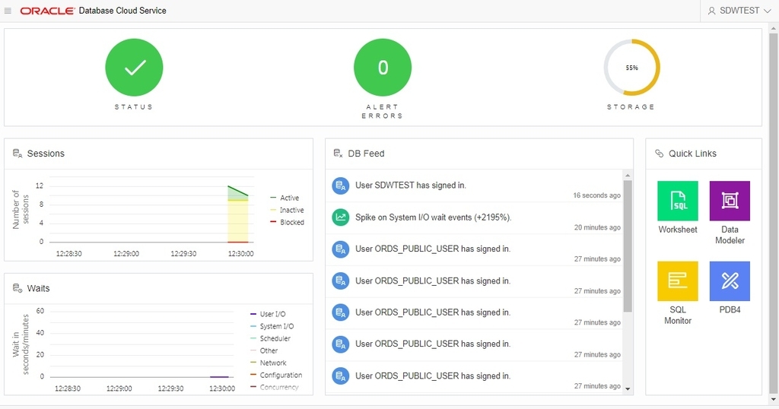
Task: Toggle Configuration series in Waits legend
Action: pos(276,376)
